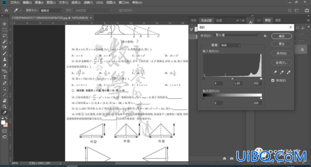Select the Zoom magnifier tool in toolbar

4,107
